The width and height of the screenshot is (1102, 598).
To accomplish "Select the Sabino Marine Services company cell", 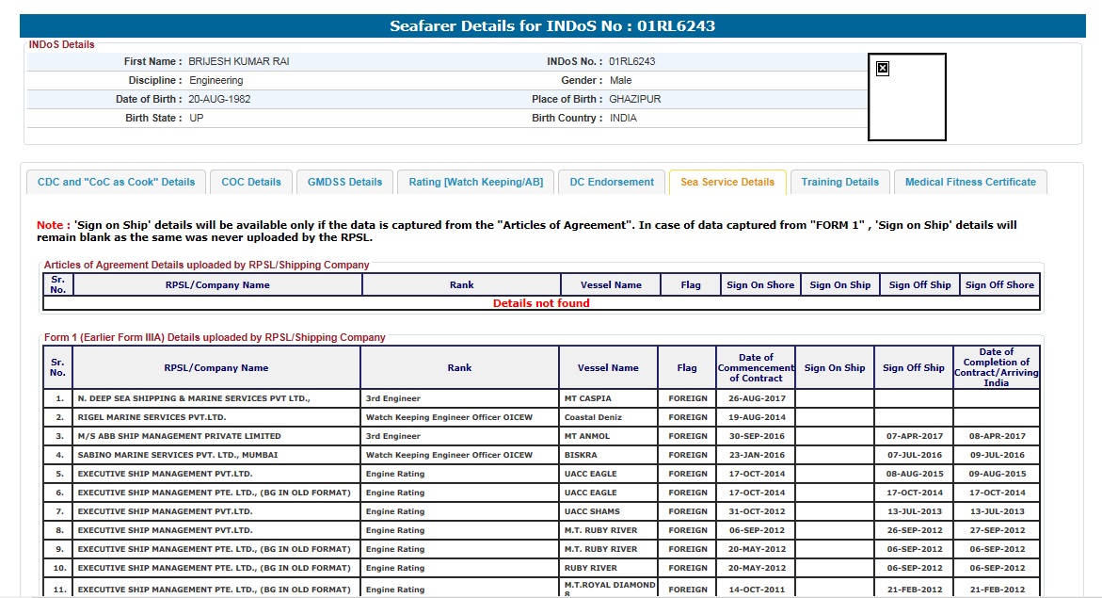I will tap(216, 456).
